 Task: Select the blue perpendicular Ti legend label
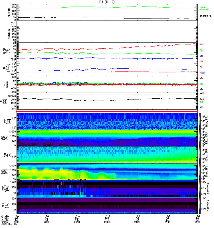[x=201, y=107]
